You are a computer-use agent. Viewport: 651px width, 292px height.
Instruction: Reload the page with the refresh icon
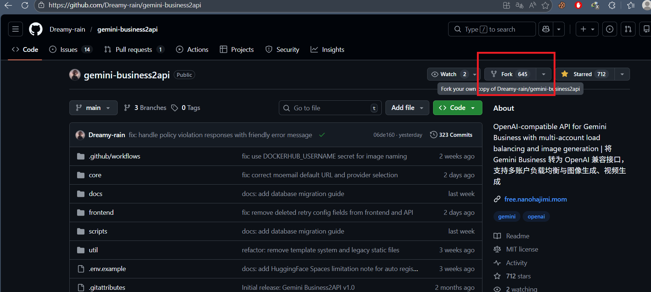click(25, 5)
